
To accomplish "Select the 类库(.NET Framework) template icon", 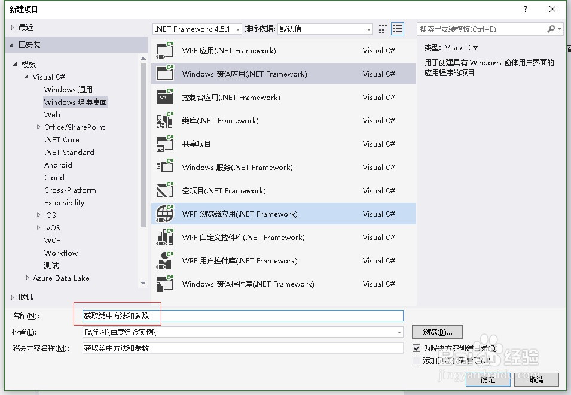I will pyautogui.click(x=164, y=120).
